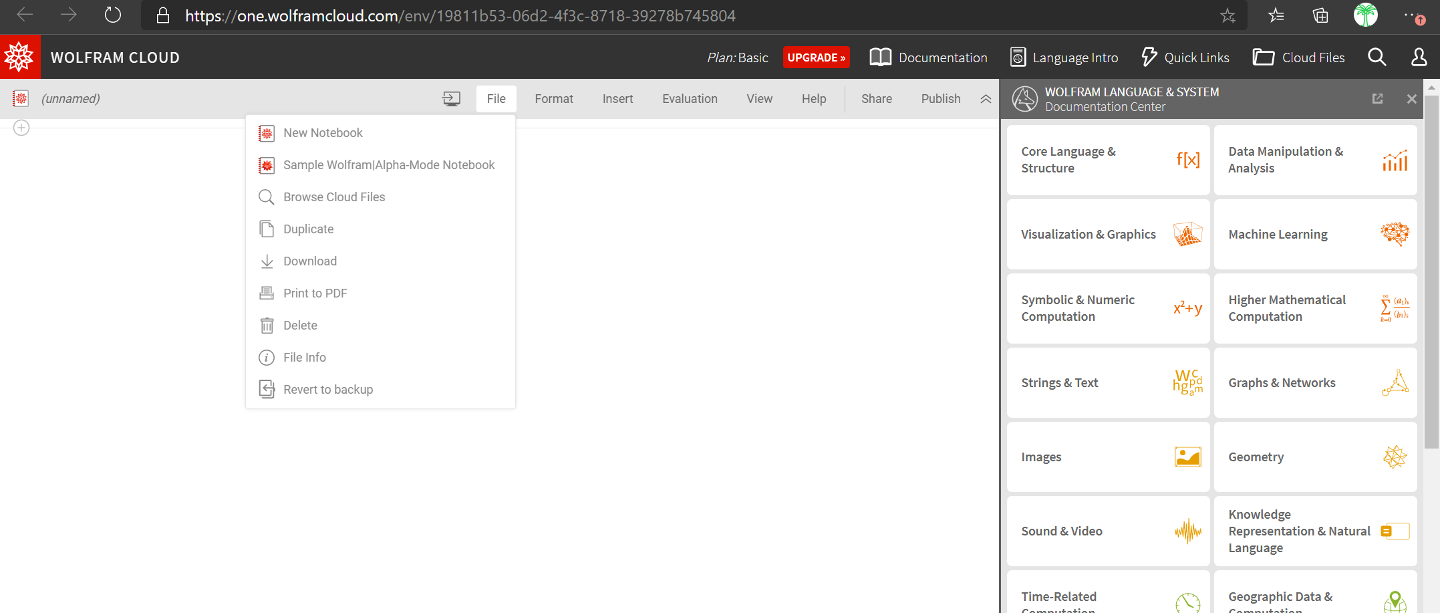Open the View menu

pos(759,99)
